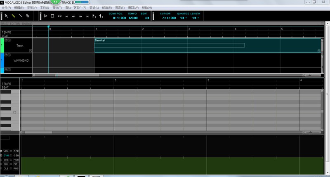Select the arrow pointer tool

coord(7,16)
